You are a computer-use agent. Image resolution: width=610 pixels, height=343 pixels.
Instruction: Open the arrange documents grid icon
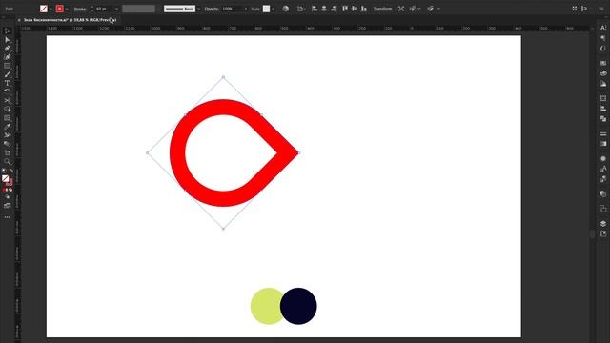575,9
